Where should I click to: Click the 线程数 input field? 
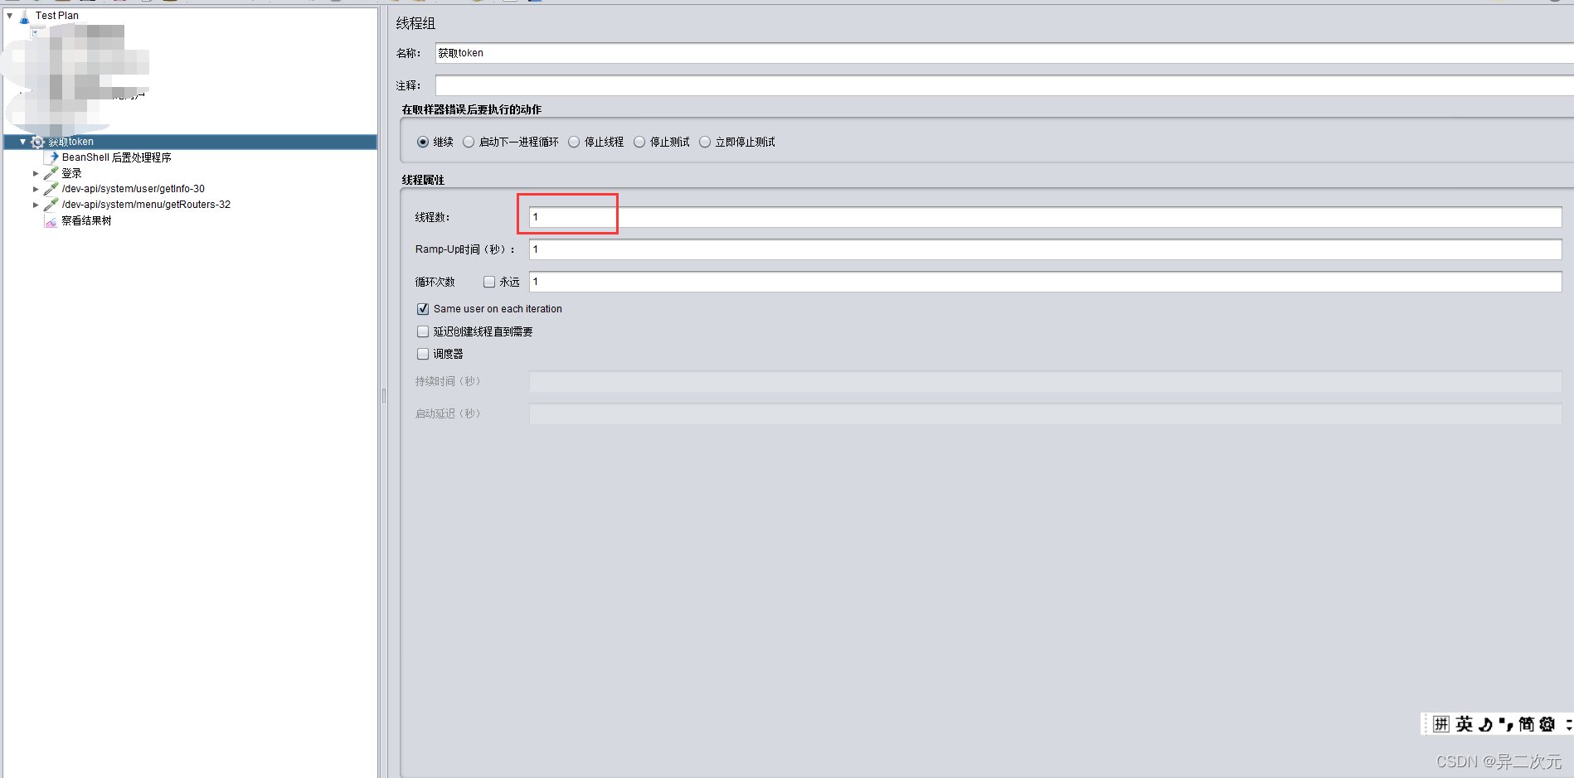[x=1045, y=217]
